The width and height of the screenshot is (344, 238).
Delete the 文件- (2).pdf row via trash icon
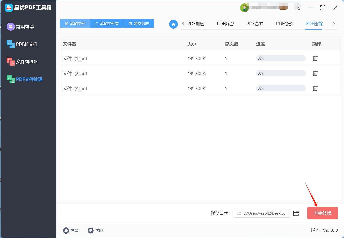(x=315, y=73)
